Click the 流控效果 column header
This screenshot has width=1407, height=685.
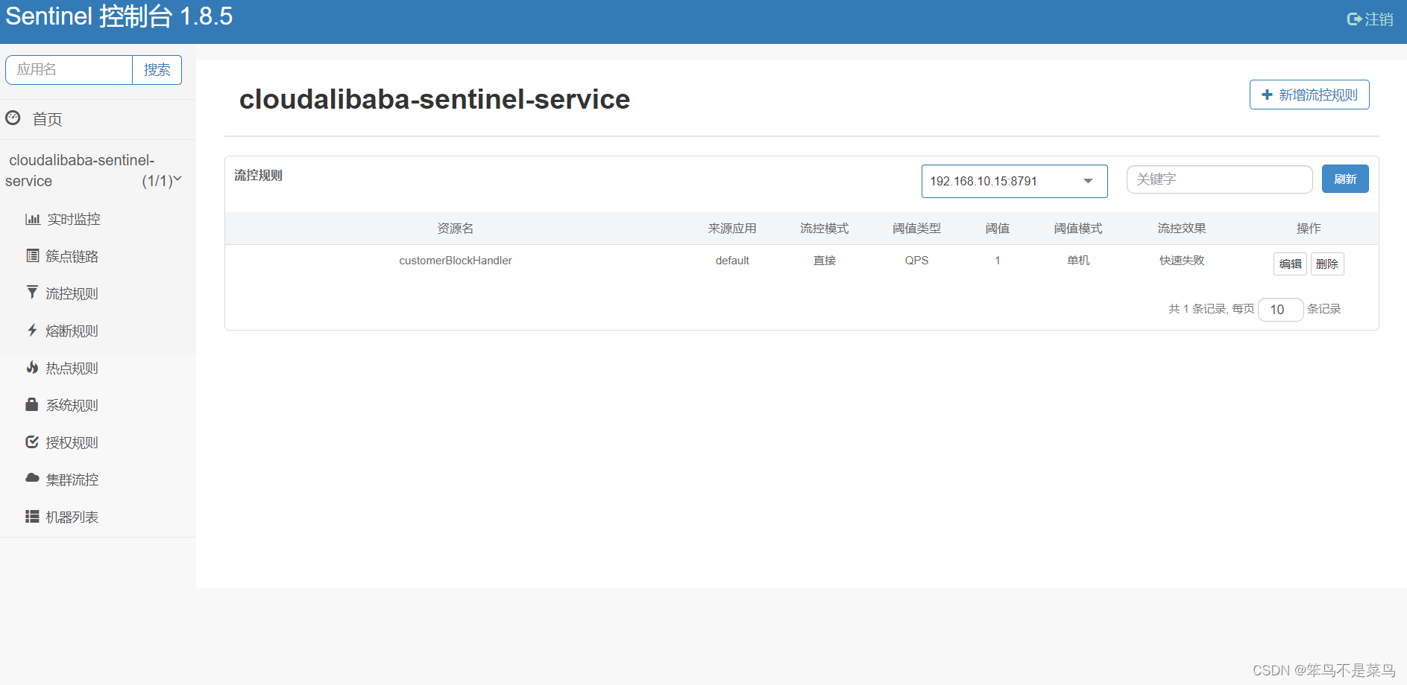1182,228
